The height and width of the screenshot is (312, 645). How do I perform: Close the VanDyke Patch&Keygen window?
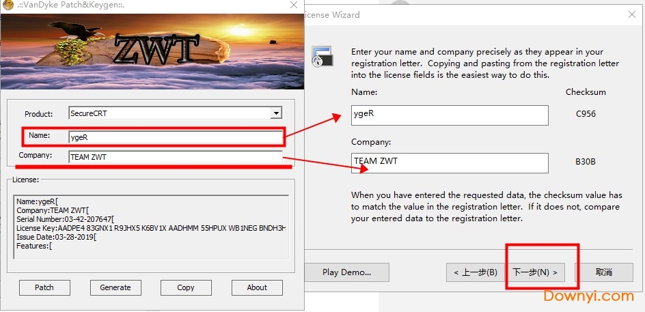pyautogui.click(x=292, y=5)
